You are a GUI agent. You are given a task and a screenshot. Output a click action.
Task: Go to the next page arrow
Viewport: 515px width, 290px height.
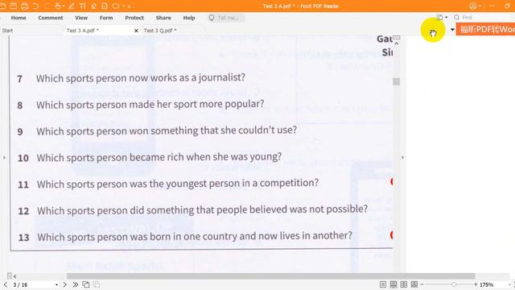pos(64,284)
